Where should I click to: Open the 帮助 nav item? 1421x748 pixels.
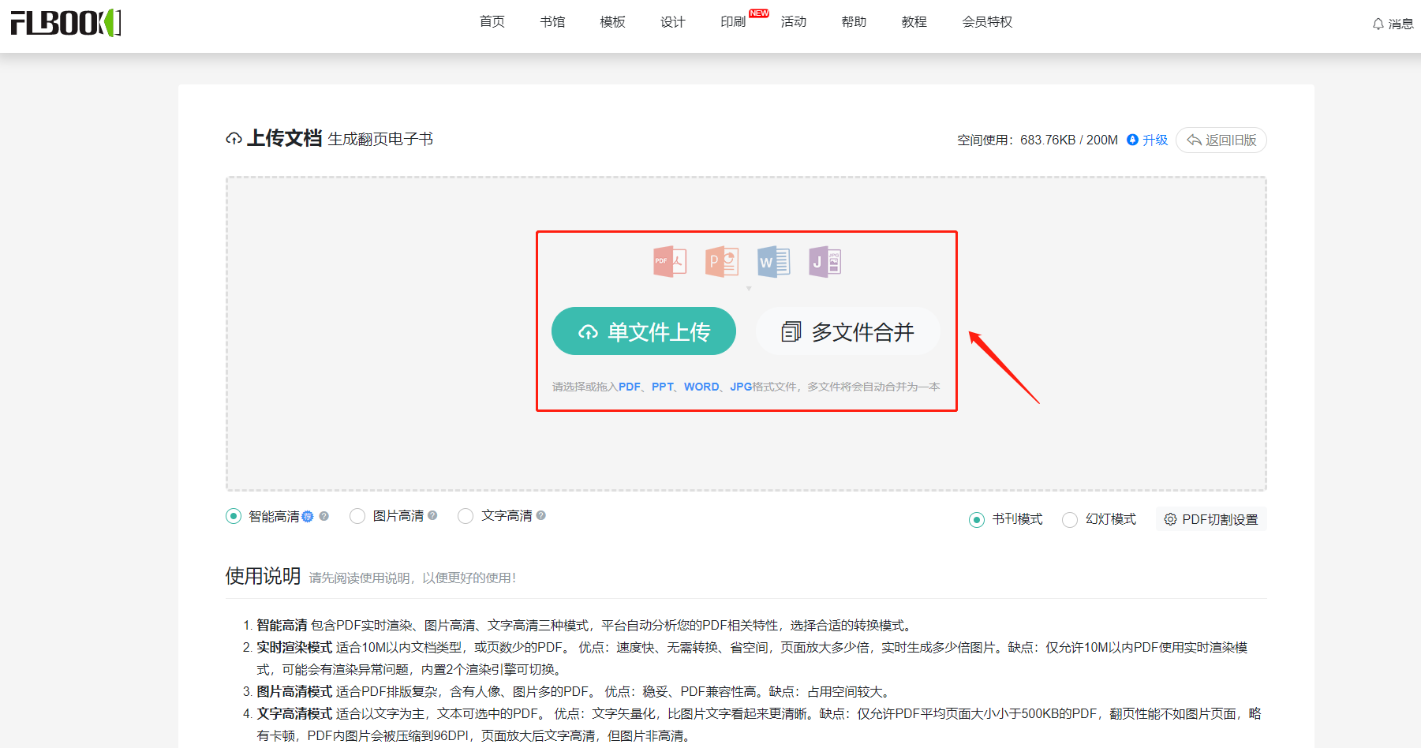(x=854, y=22)
